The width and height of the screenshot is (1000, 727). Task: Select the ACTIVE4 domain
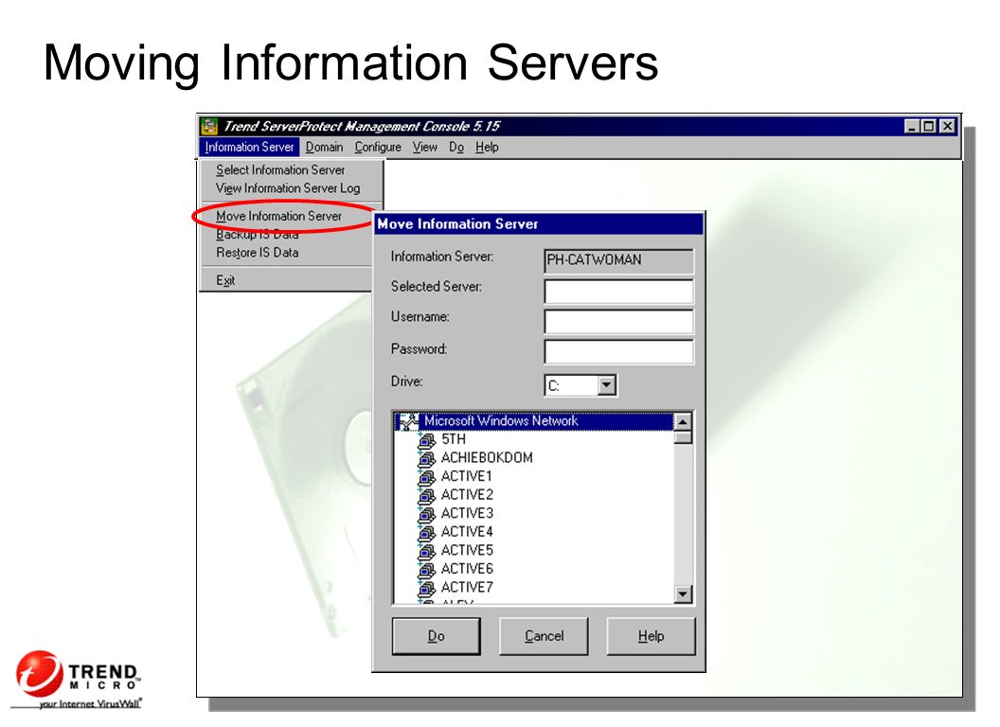tap(467, 533)
